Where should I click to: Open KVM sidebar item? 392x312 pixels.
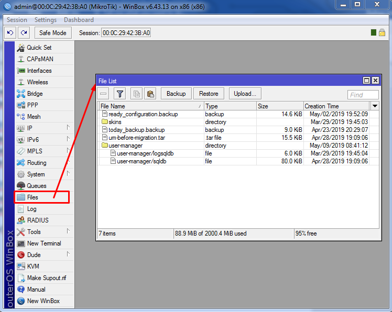click(45, 266)
